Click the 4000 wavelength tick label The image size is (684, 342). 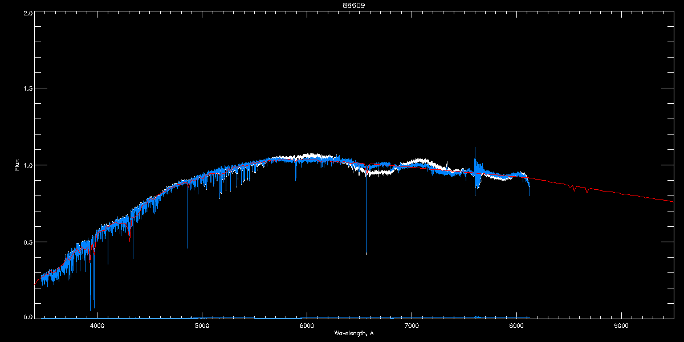click(97, 327)
